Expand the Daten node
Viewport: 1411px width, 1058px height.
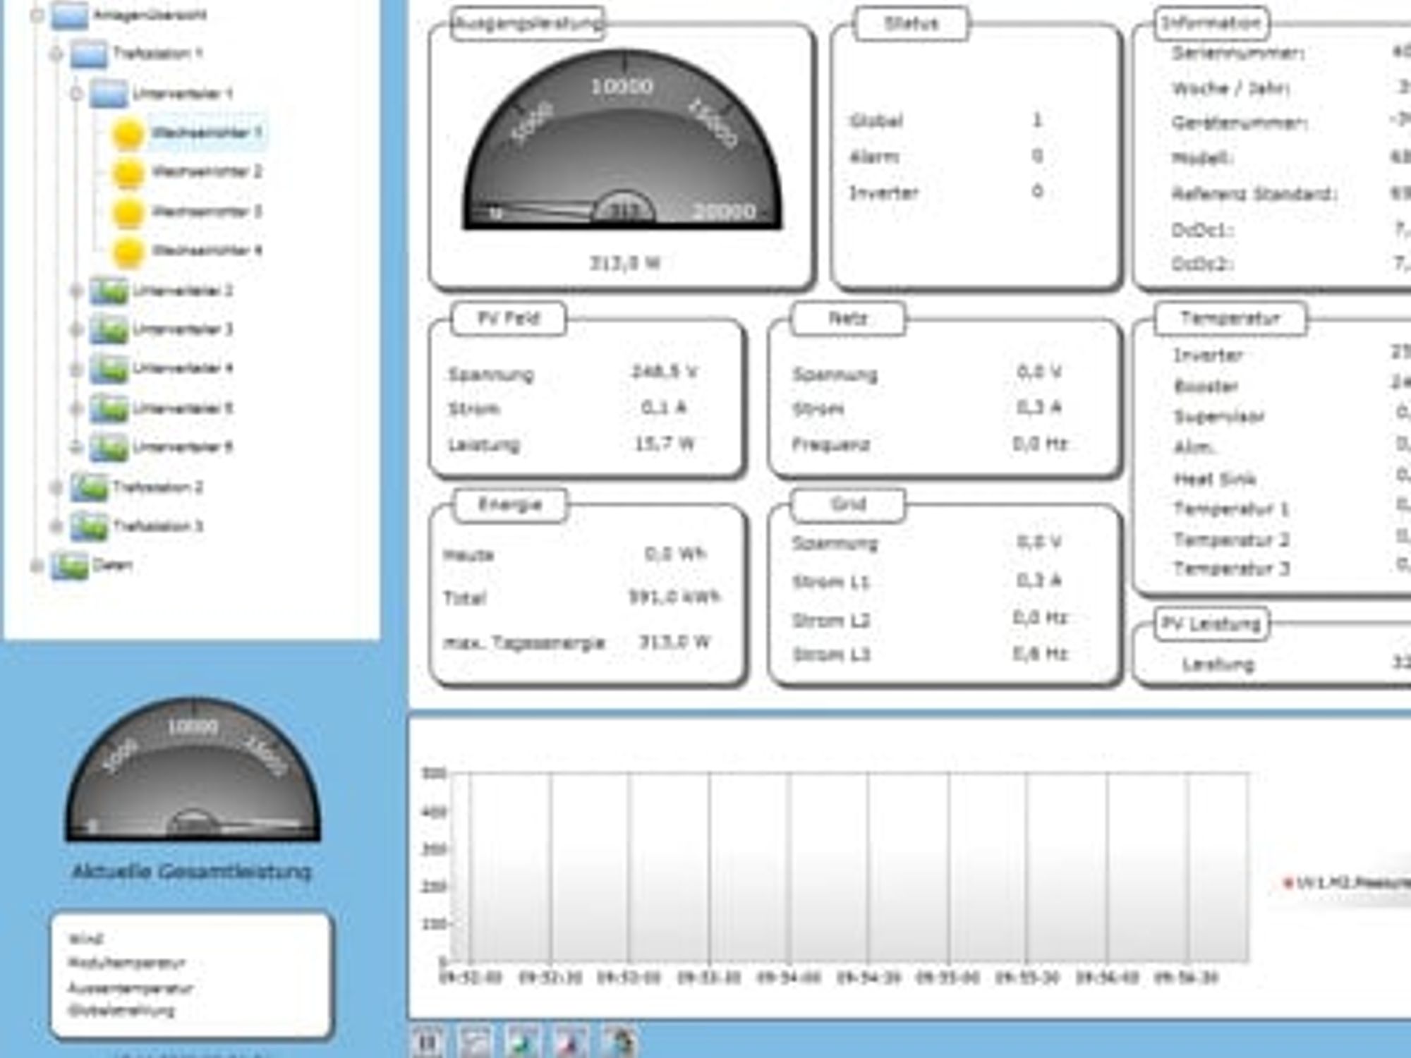37,566
